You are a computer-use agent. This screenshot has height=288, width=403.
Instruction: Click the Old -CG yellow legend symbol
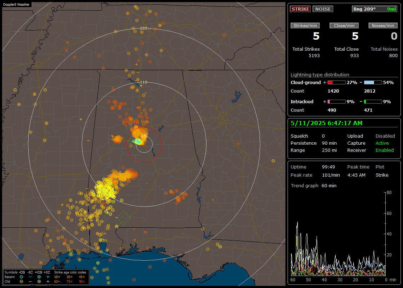click(x=21, y=282)
